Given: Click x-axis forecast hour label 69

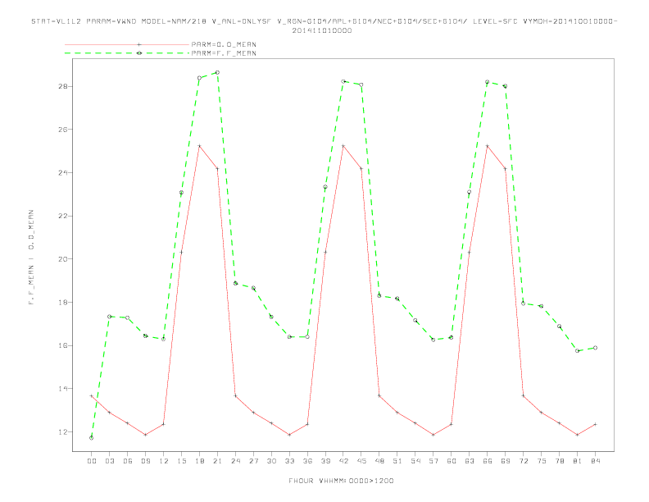Looking at the screenshot, I should tap(506, 461).
